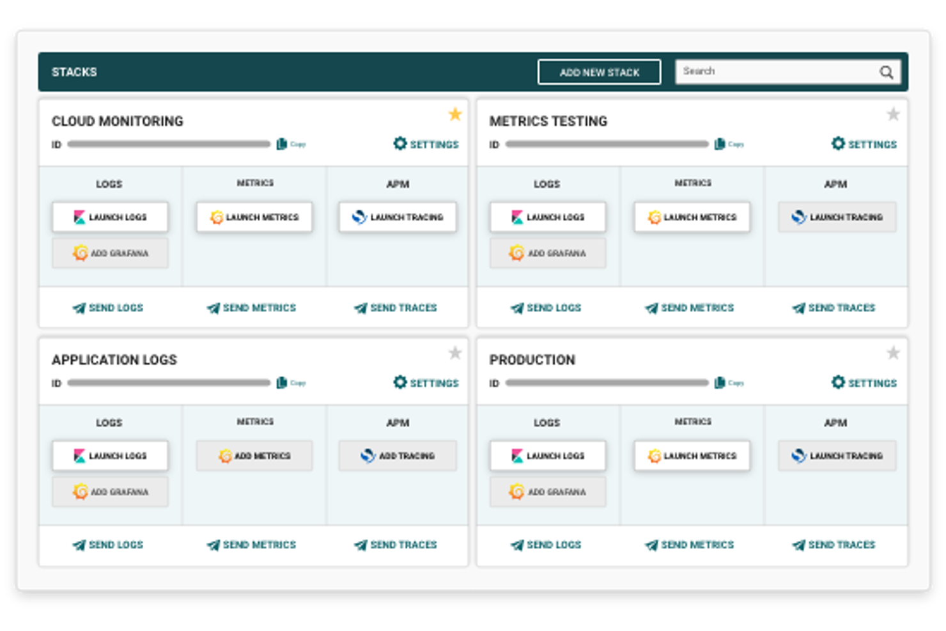The height and width of the screenshot is (631, 946).
Task: Copy the Cloud Monitoring stack ID
Action: point(282,144)
